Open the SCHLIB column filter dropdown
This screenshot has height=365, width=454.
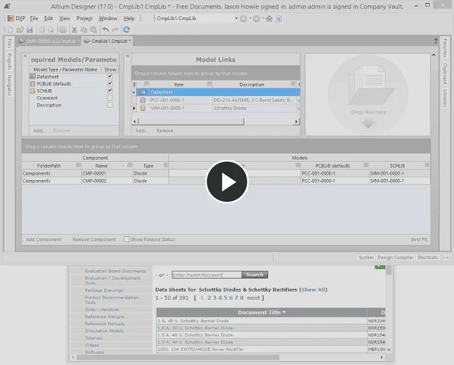(427, 165)
